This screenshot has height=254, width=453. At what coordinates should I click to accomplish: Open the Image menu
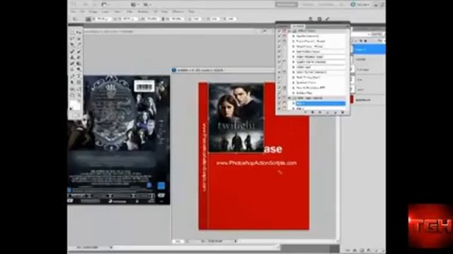[x=93, y=12]
